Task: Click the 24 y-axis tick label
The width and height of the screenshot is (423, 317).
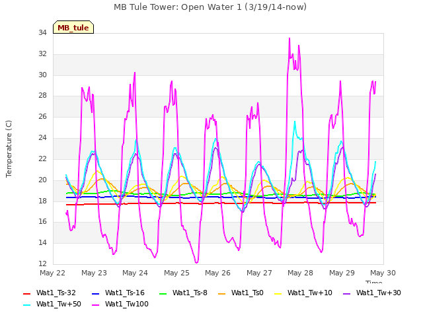Action: (x=42, y=138)
